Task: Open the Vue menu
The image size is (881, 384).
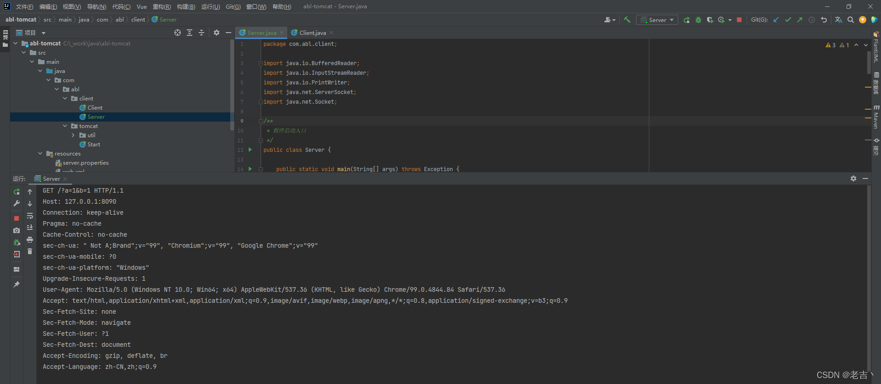Action: (x=142, y=6)
